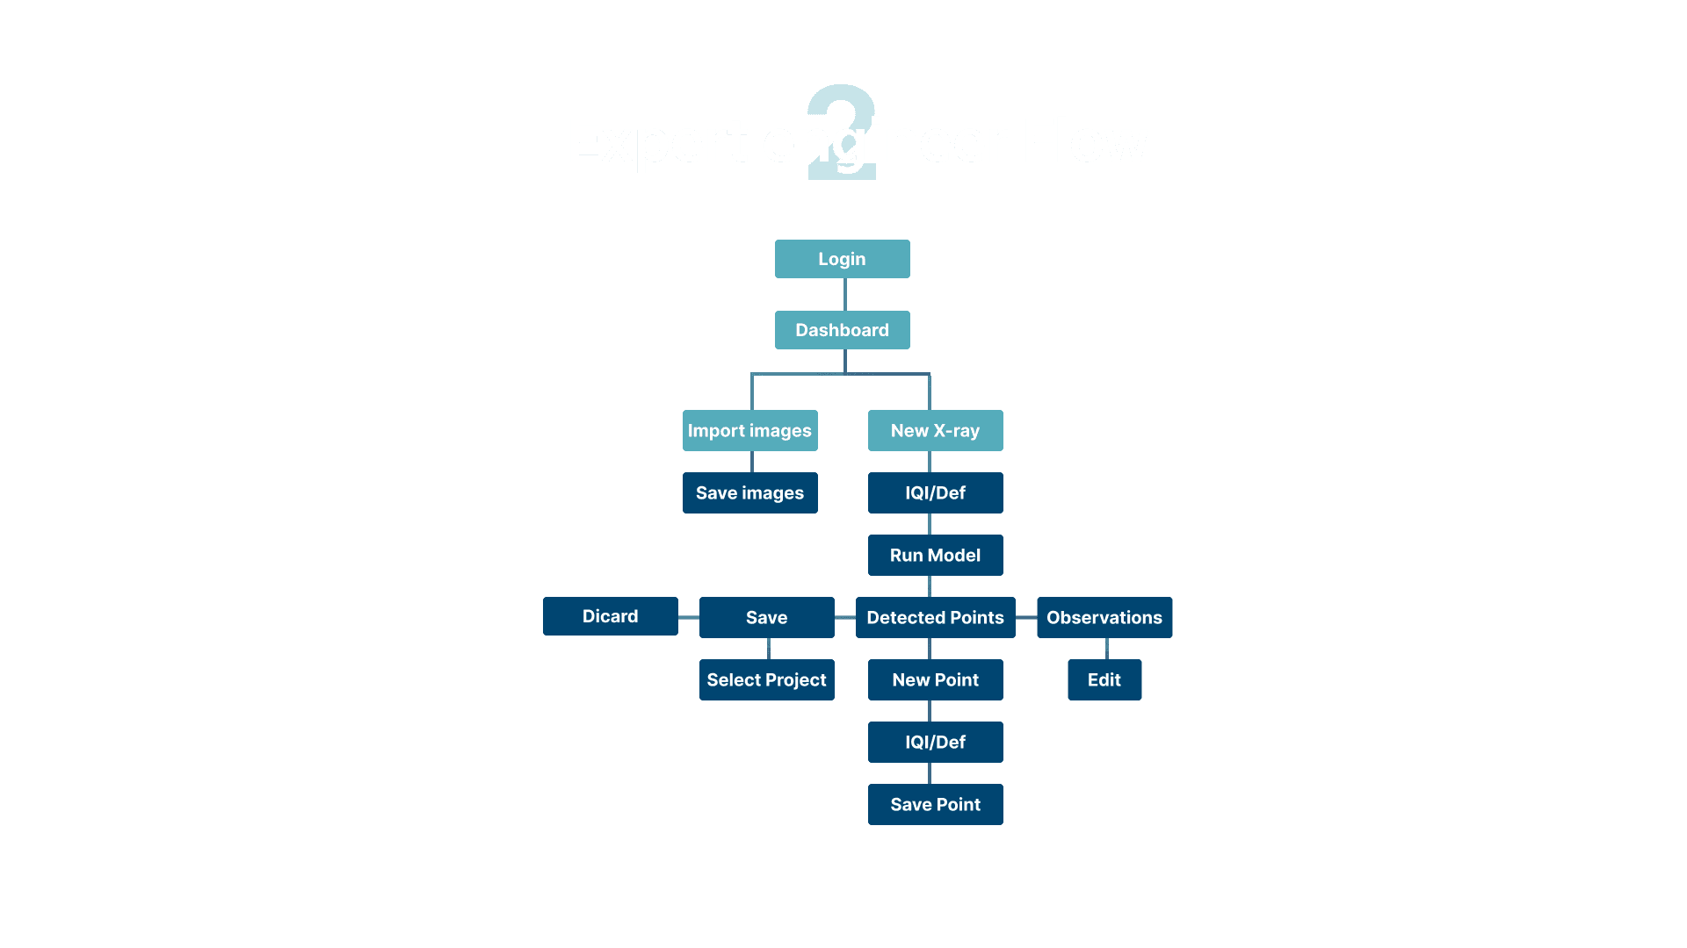Viewport: 1687px width, 948px height.
Task: Expand the New Point branch options
Action: pyautogui.click(x=935, y=679)
